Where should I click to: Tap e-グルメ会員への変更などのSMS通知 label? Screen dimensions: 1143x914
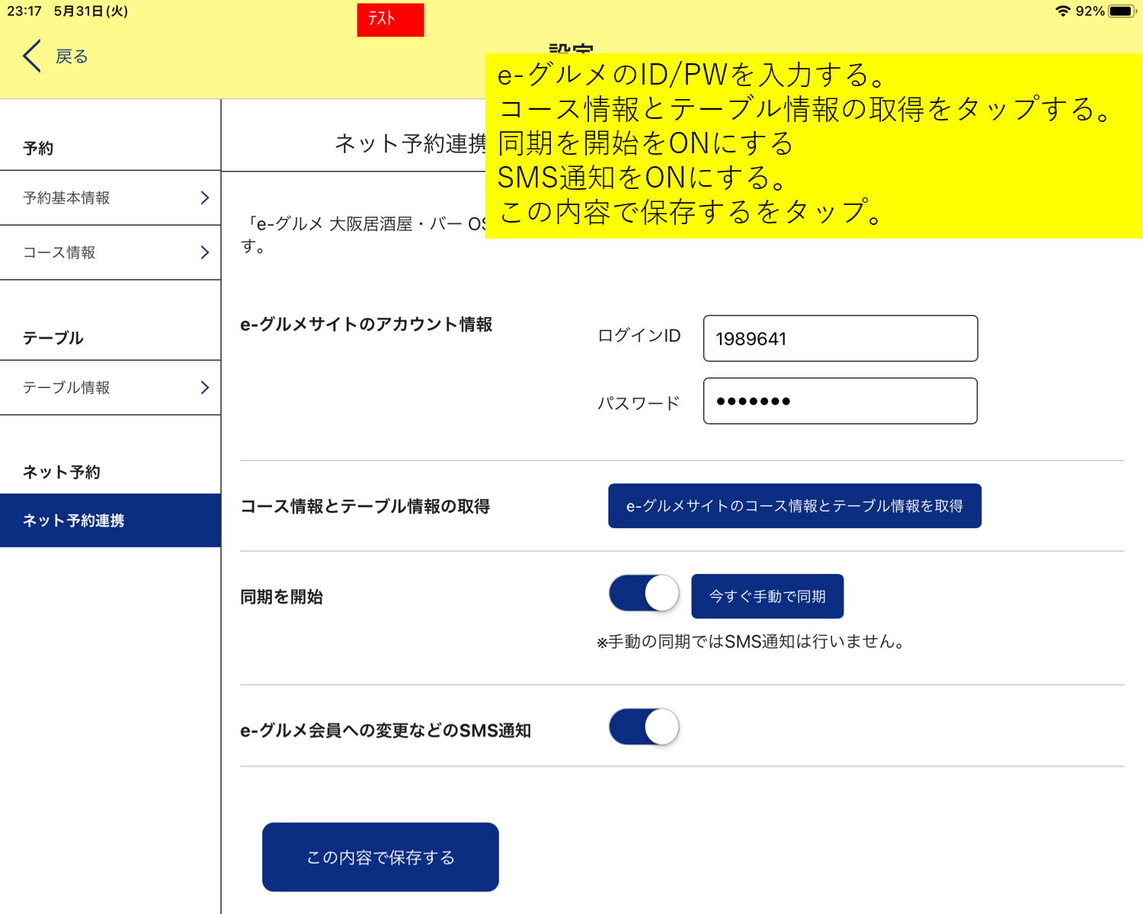[x=386, y=730]
